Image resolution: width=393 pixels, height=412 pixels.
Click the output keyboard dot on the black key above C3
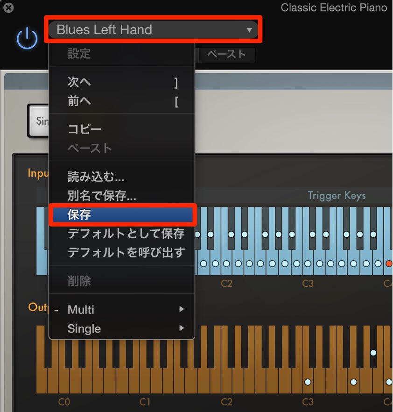pos(373,353)
